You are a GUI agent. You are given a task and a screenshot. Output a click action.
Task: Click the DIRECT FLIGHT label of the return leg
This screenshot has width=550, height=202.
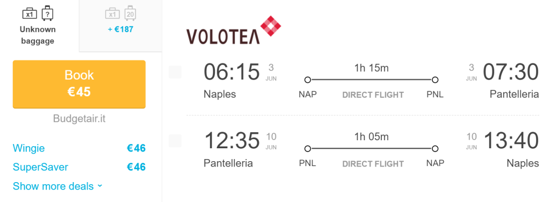[373, 164]
